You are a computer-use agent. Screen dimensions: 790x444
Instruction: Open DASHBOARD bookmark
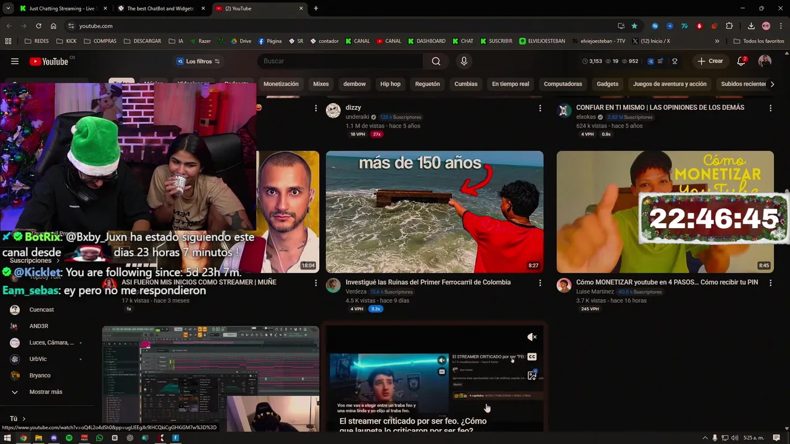point(426,41)
